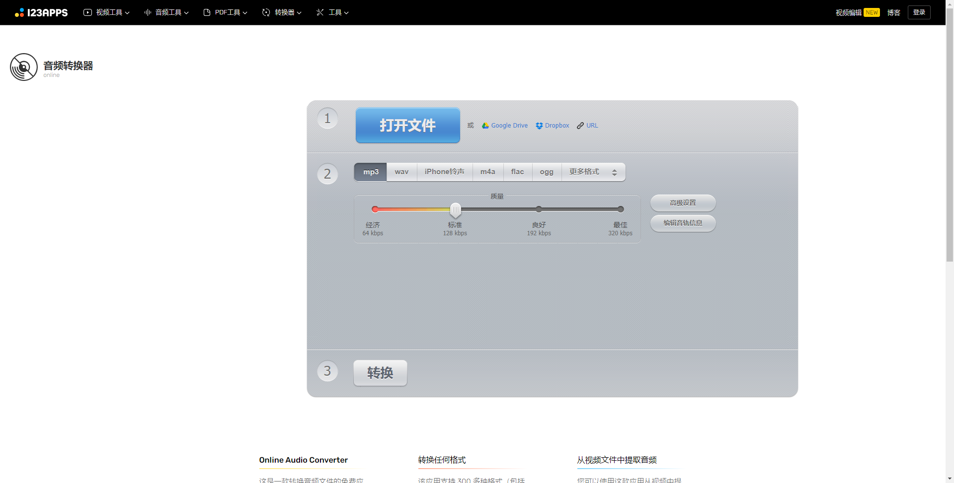
Task: Click the page vertical scrollbar
Action: (950, 134)
